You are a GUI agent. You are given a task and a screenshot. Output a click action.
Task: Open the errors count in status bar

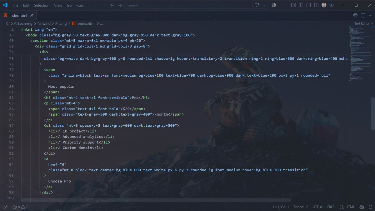16,207
